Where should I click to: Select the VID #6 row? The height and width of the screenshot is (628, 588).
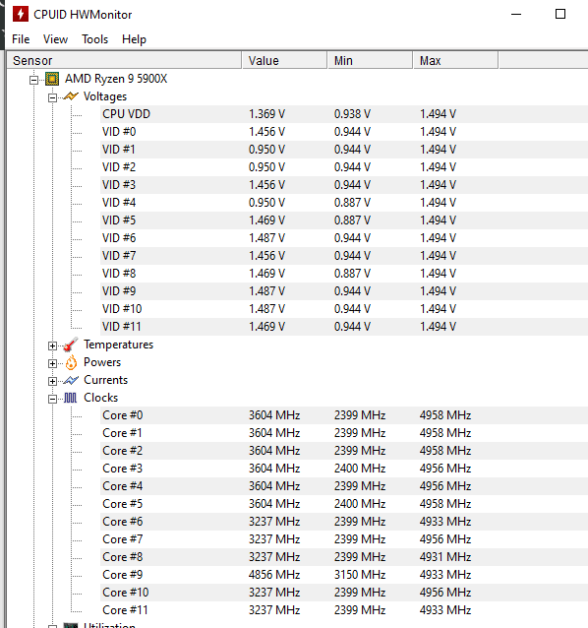344,238
